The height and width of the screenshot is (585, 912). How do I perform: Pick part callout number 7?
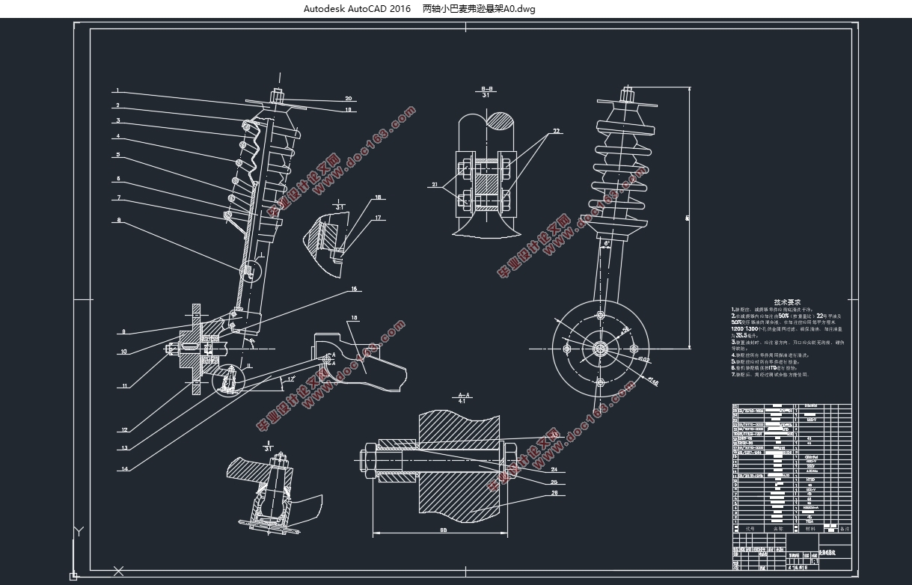point(117,197)
